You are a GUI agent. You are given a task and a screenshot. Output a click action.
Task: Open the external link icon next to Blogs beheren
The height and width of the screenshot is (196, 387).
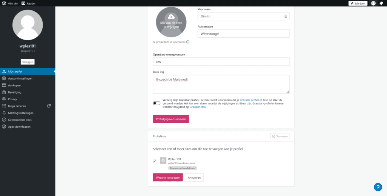click(49, 106)
